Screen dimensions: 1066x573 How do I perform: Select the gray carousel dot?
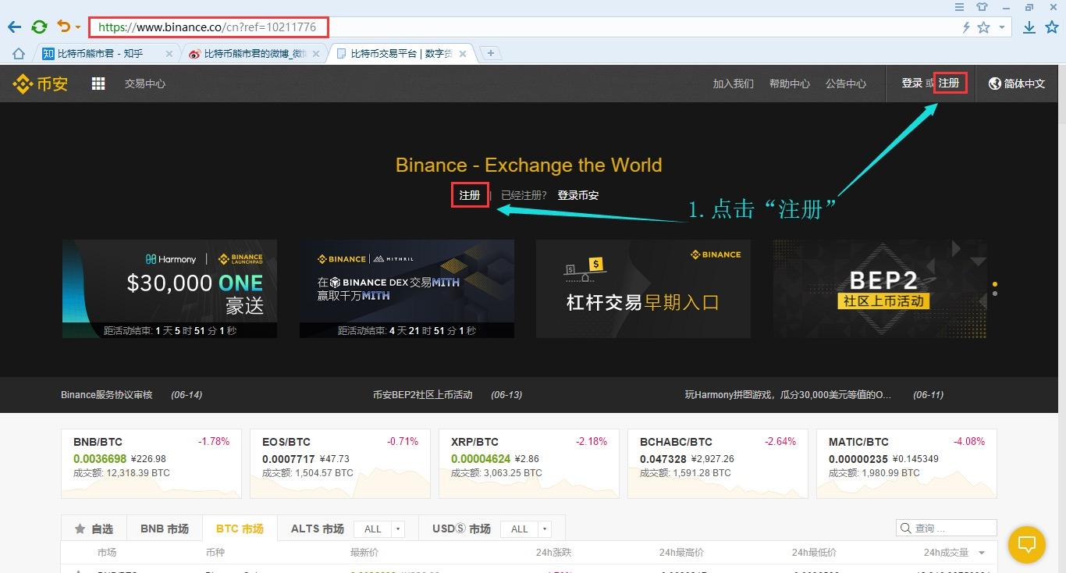point(994,294)
